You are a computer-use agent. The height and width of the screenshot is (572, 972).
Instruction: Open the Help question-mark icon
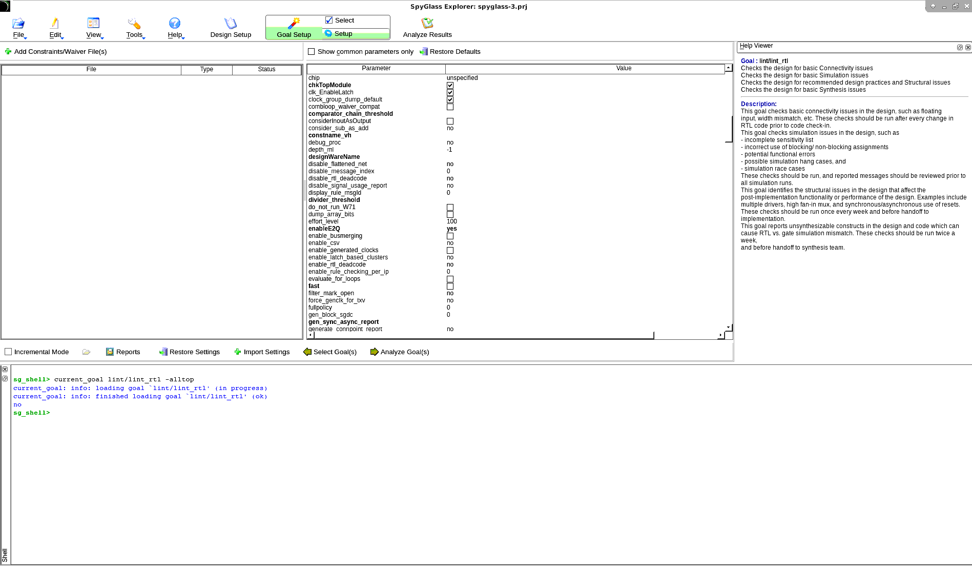(x=175, y=23)
